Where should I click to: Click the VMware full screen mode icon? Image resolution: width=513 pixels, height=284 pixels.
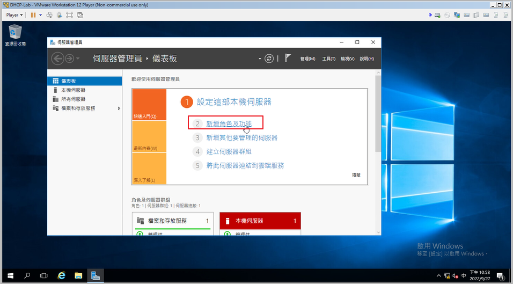[x=69, y=15]
